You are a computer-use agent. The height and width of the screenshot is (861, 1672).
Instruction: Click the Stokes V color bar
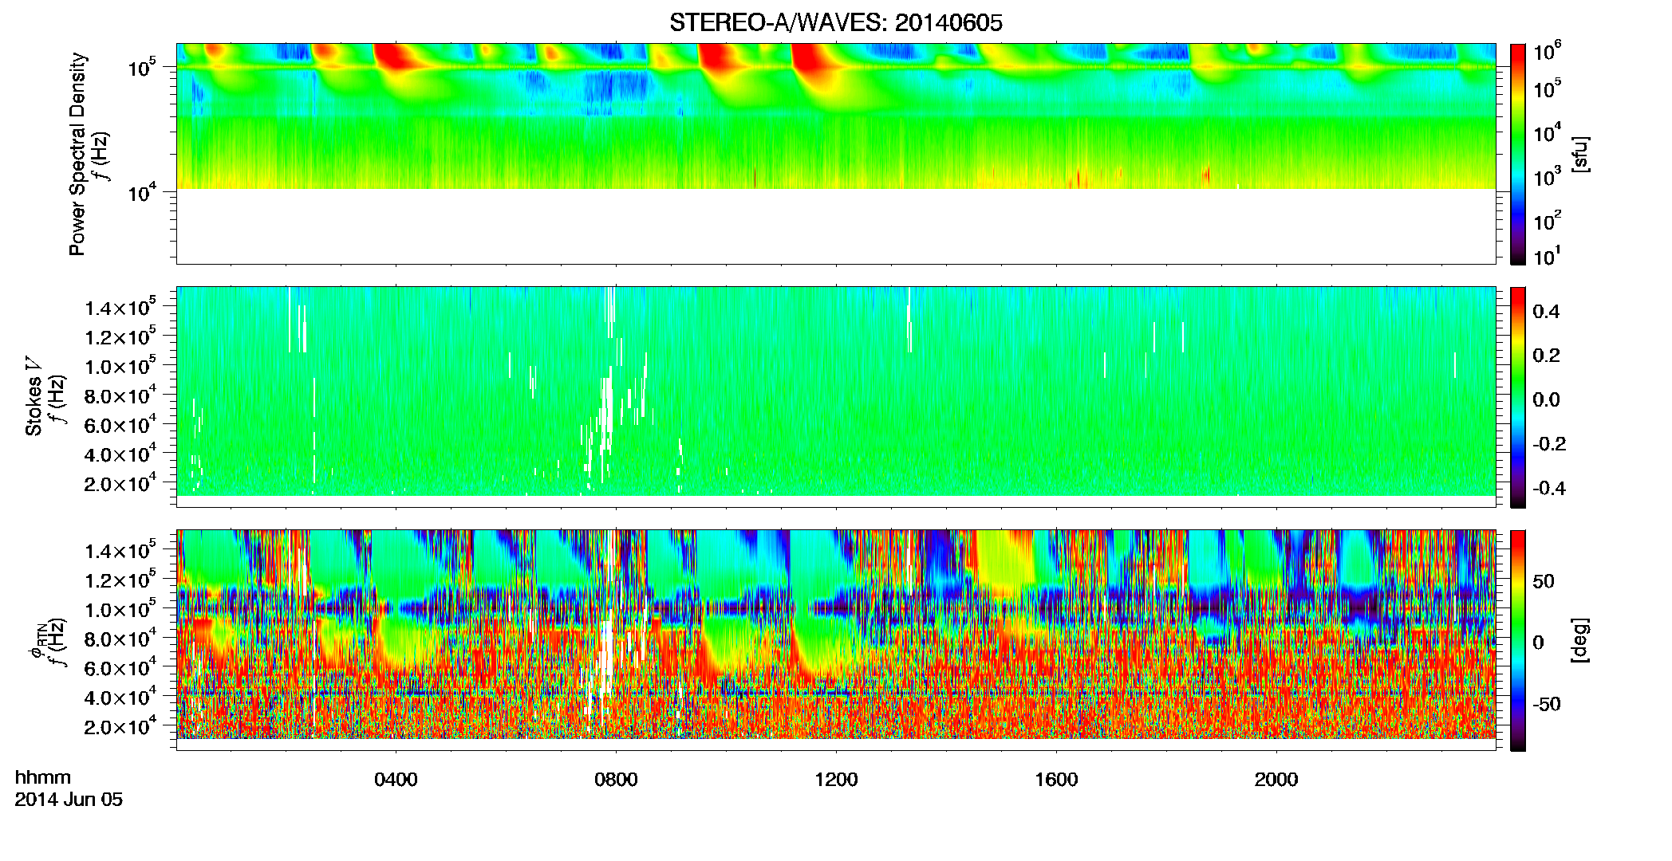click(1518, 397)
